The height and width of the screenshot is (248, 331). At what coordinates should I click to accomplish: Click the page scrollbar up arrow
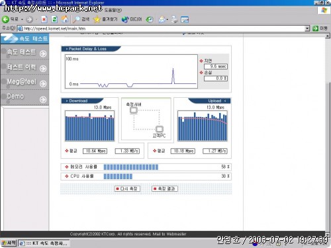[328, 36]
